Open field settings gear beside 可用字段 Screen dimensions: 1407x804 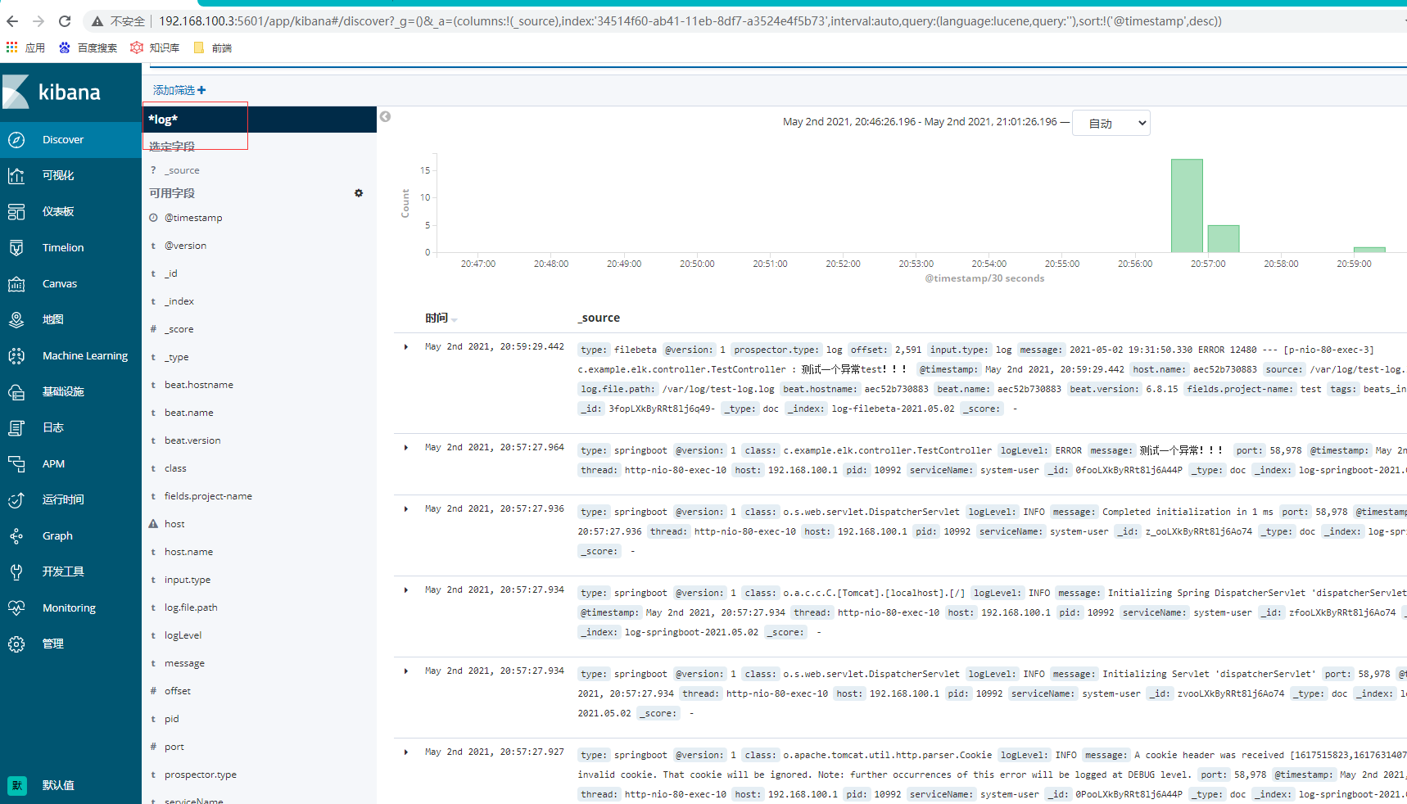(359, 193)
